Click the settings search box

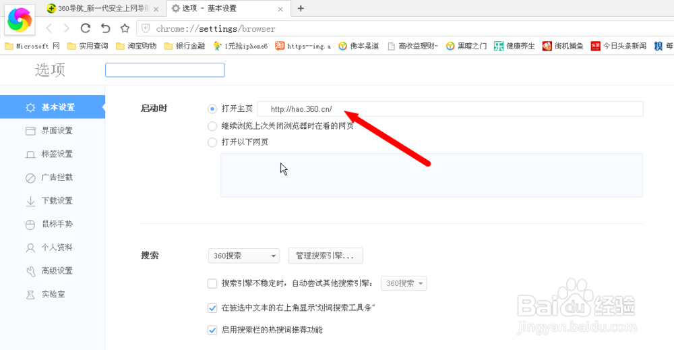165,70
